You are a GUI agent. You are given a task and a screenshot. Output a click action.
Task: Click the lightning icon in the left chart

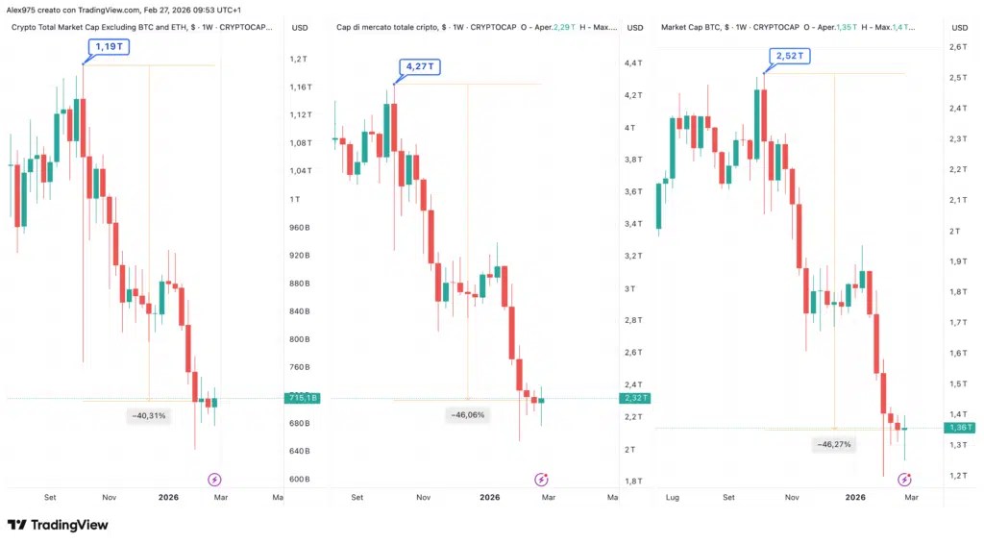click(x=214, y=480)
